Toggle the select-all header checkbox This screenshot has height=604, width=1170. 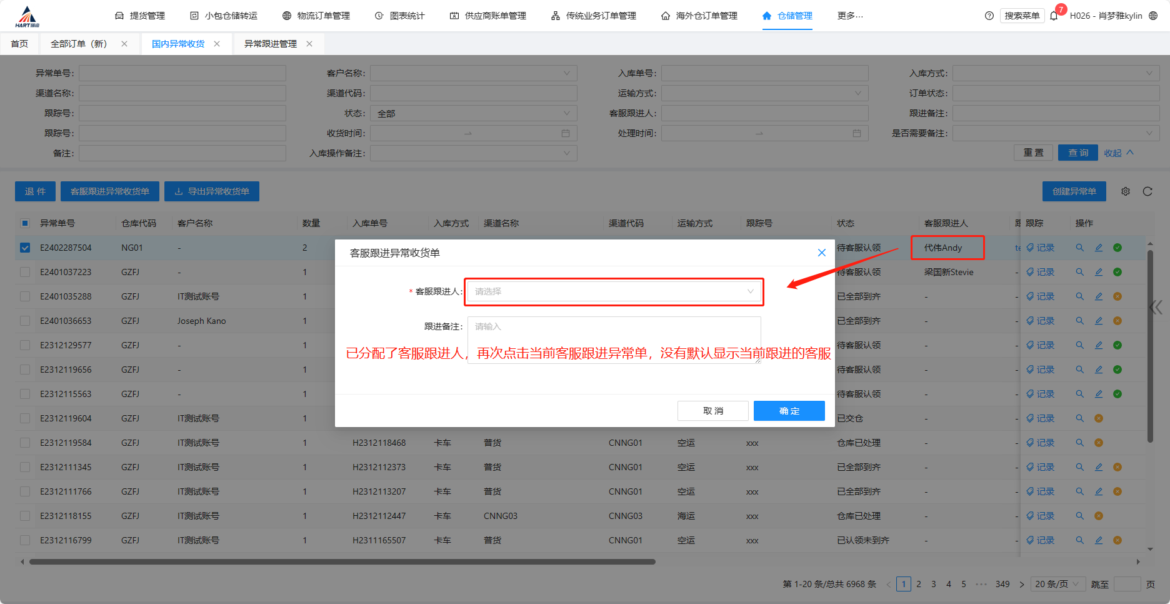point(25,223)
